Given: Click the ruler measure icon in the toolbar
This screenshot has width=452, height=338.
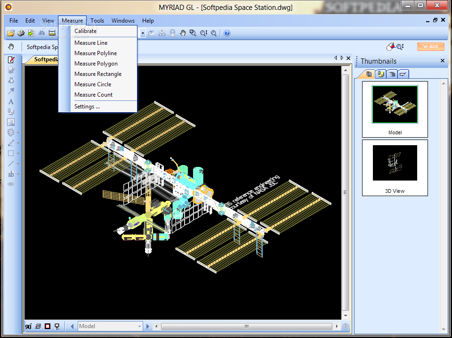Looking at the screenshot, I should click(52, 33).
